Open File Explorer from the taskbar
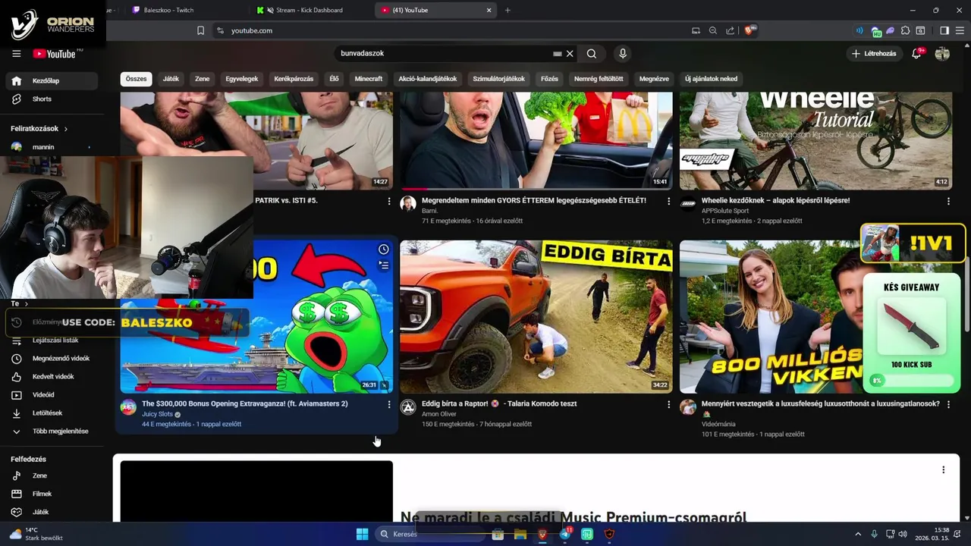This screenshot has height=546, width=971. (x=520, y=534)
